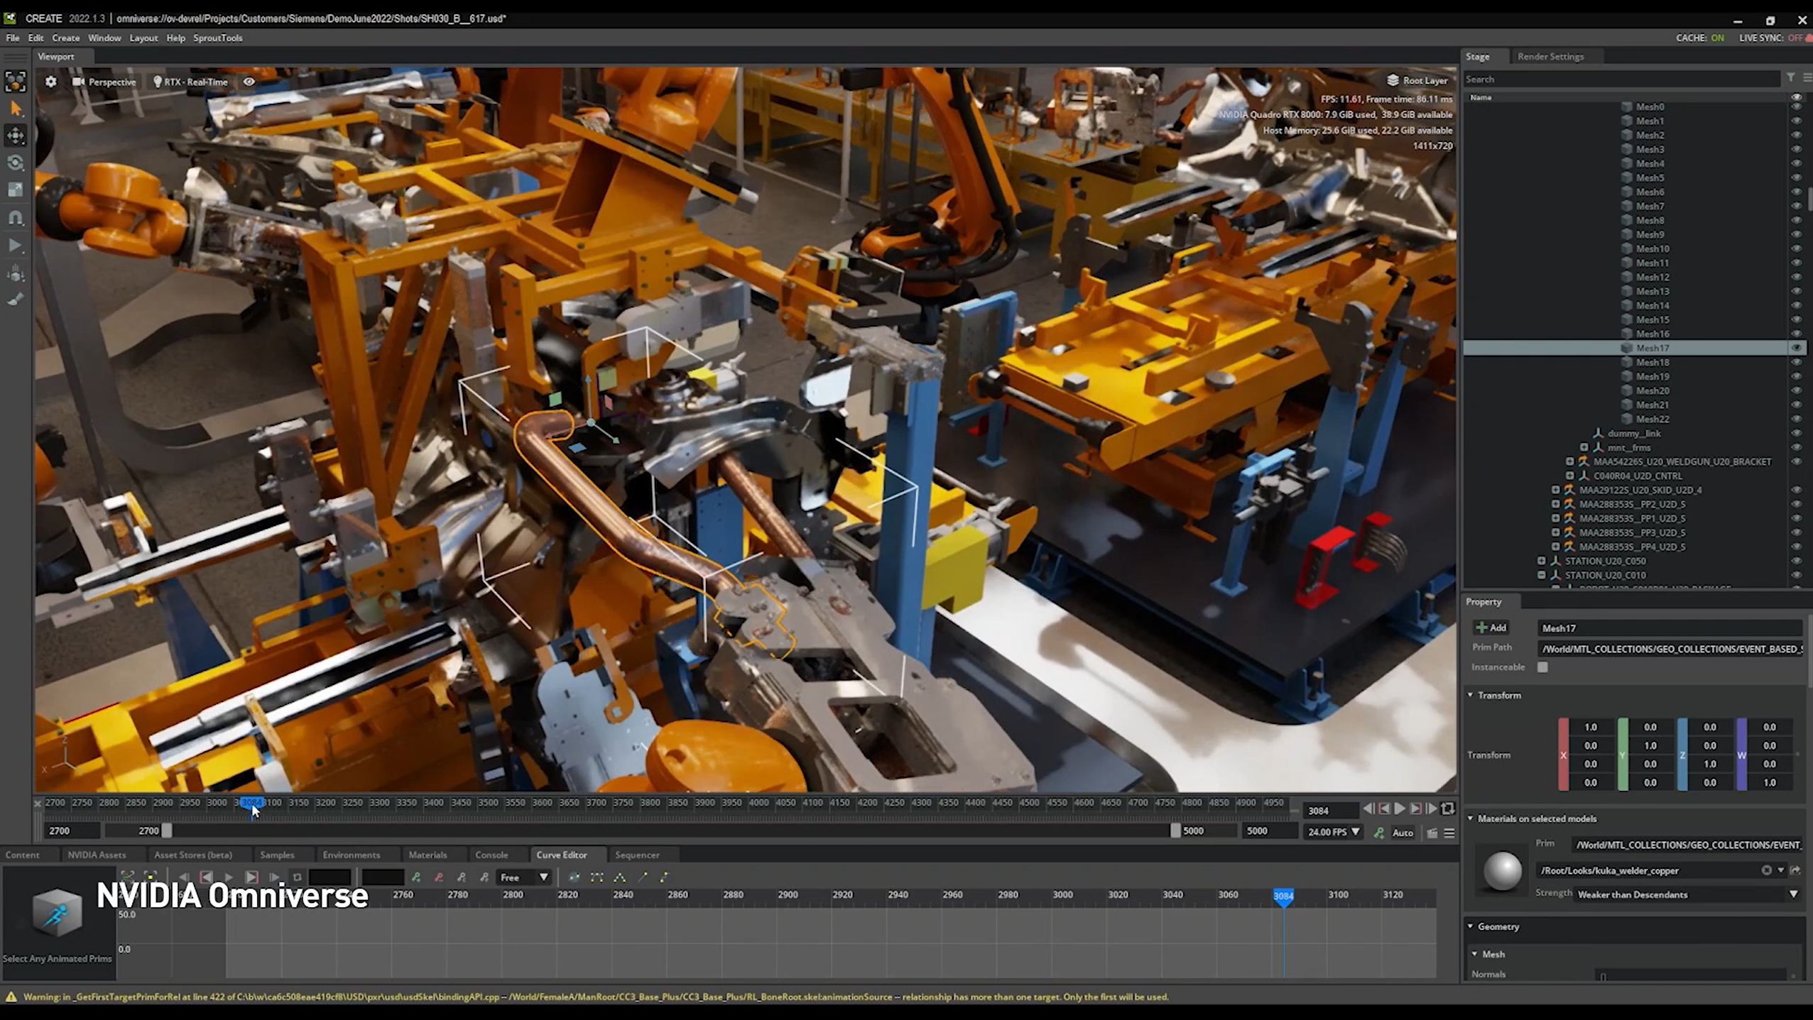Toggle visibility eye for Mesh0
1813x1020 pixels.
[1796, 107]
